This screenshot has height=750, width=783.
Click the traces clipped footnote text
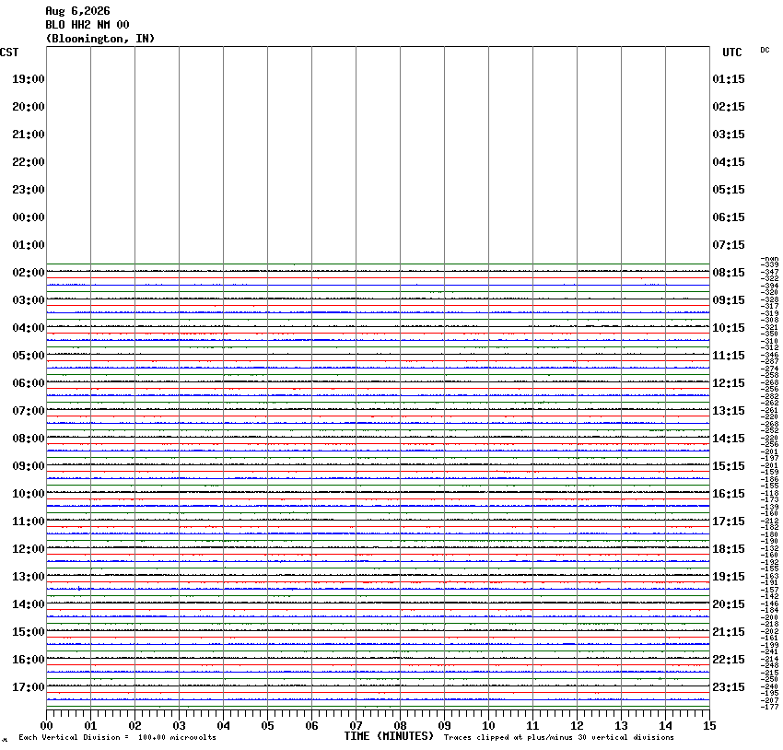pos(559,737)
